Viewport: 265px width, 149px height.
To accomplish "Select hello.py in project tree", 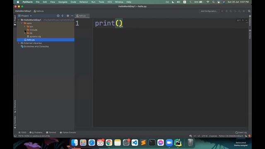I will click(46, 40).
